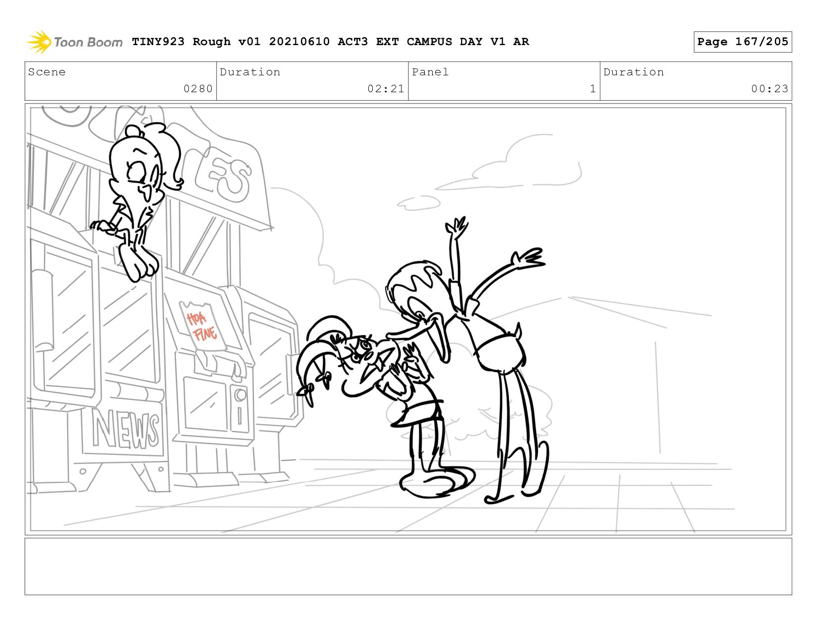Click the scene duration value '02:21'
Screen dimensions: 818x632
coord(386,89)
